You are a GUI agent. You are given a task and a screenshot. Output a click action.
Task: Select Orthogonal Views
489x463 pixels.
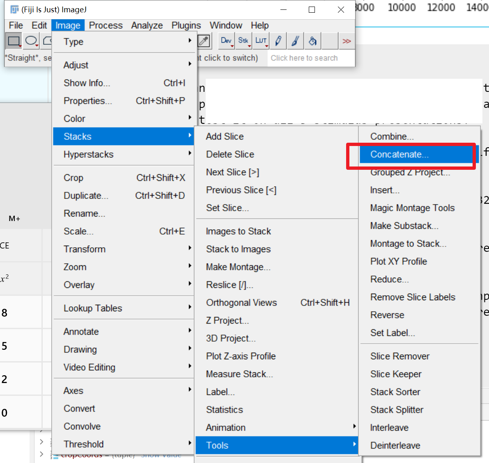click(277, 303)
